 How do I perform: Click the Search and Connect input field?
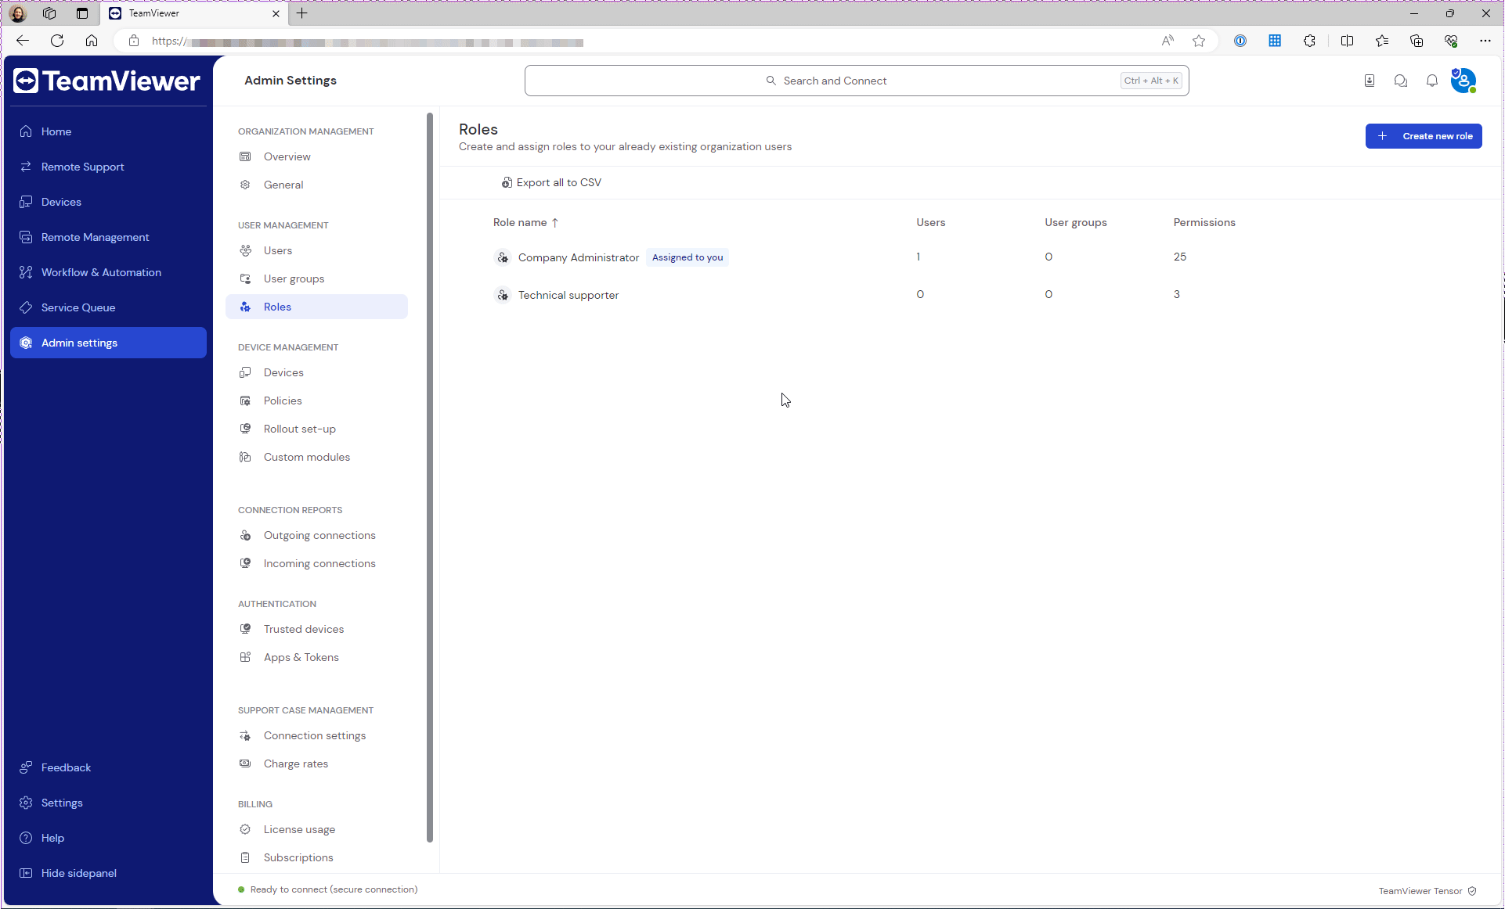tap(856, 81)
